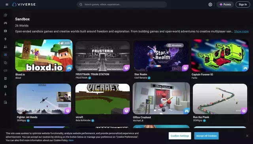Click the cube badge on vicraft thumbnail
Screen dimensions: 253x144
(126, 111)
